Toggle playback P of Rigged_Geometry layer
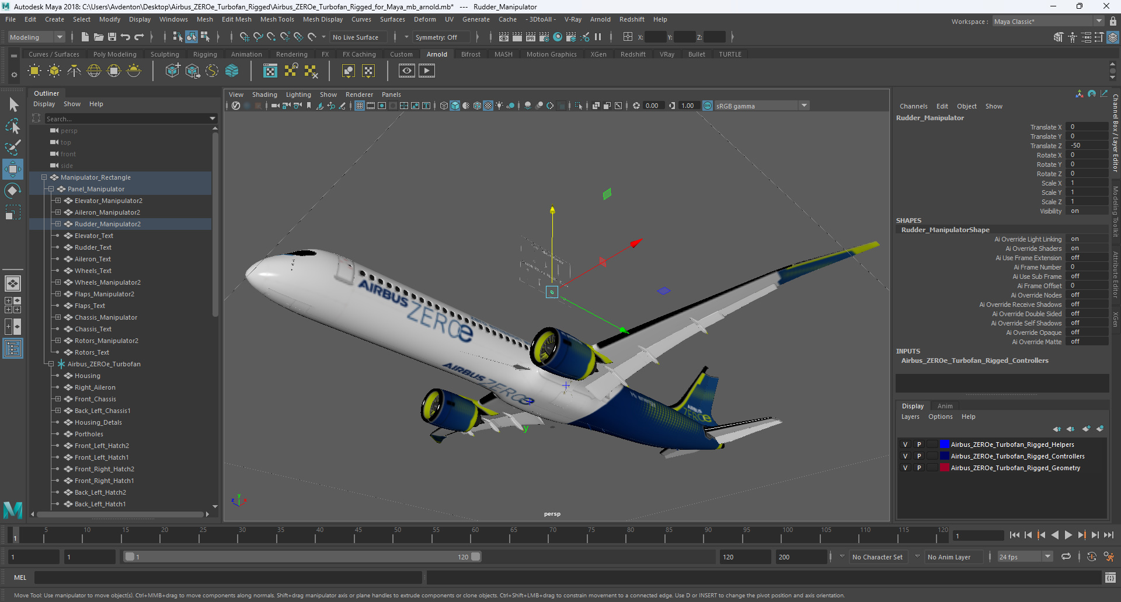Screen dimensions: 1121x602 coord(919,468)
